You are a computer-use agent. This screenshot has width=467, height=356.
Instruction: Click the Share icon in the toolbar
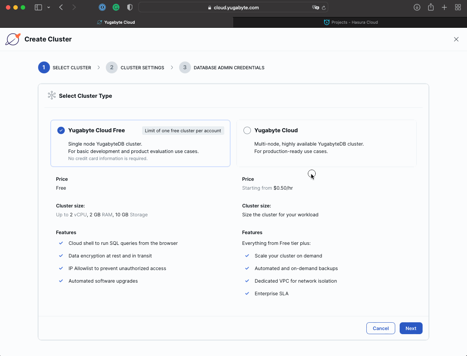[x=430, y=7]
